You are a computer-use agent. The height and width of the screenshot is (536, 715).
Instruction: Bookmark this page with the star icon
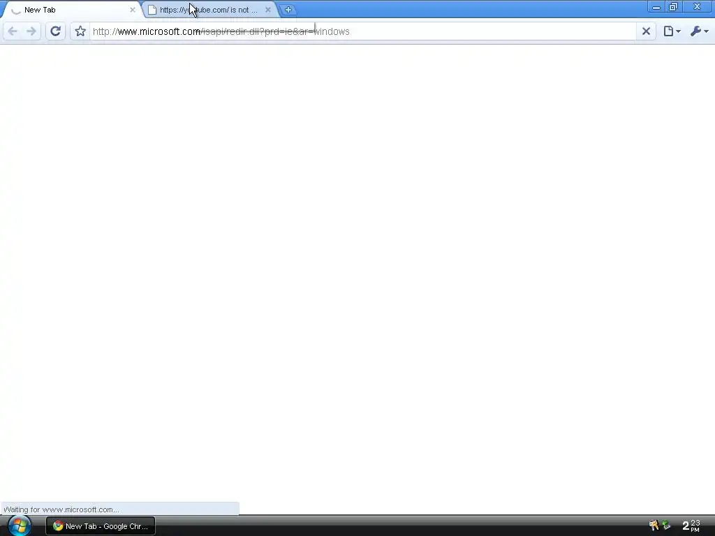point(80,31)
